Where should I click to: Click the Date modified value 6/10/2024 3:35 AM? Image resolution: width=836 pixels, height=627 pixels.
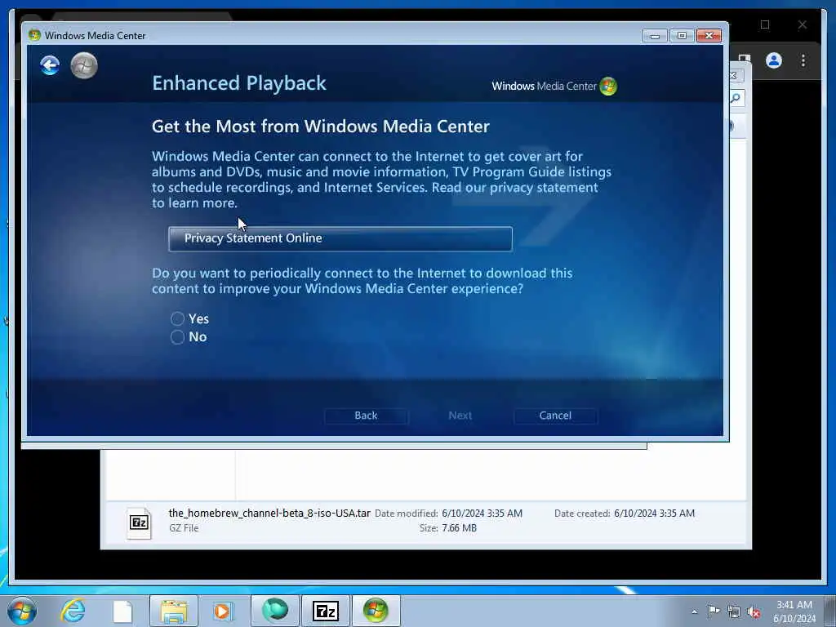click(x=482, y=514)
